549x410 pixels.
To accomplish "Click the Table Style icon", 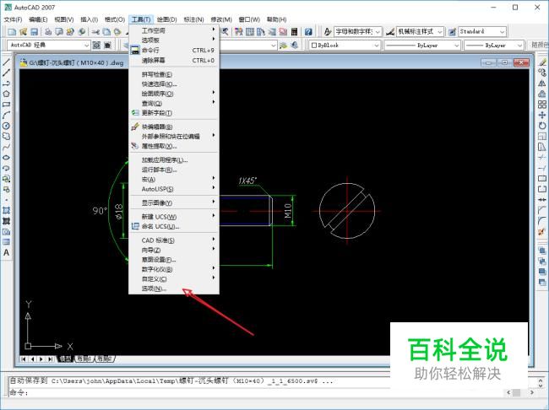I will pos(452,32).
